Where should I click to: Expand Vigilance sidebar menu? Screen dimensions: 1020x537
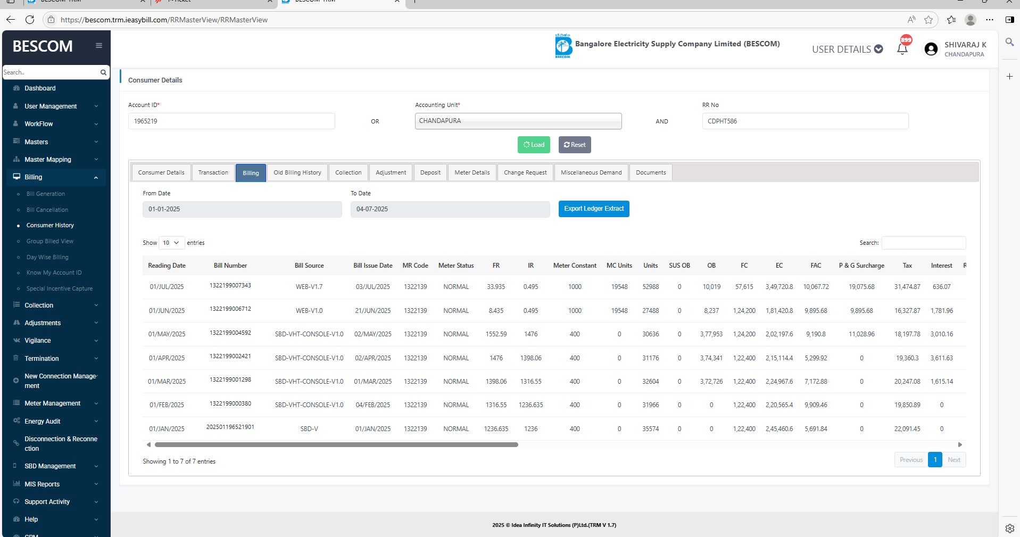[x=56, y=341]
